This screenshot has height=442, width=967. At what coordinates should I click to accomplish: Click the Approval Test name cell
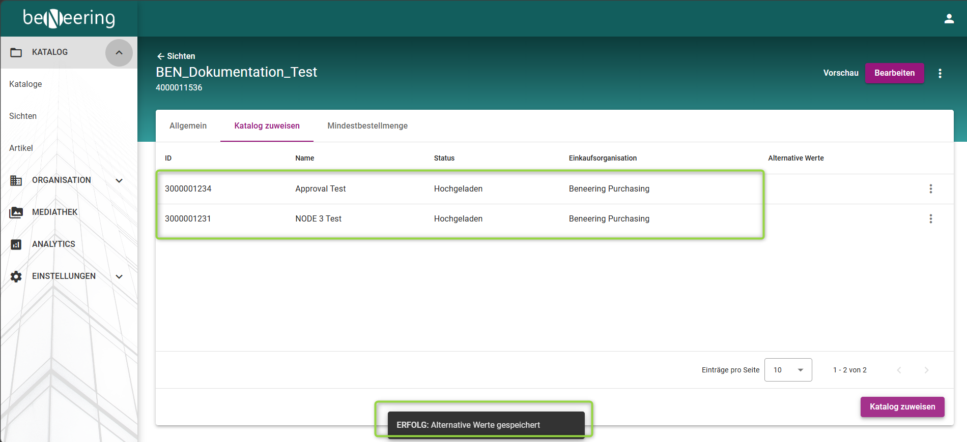pyautogui.click(x=321, y=189)
